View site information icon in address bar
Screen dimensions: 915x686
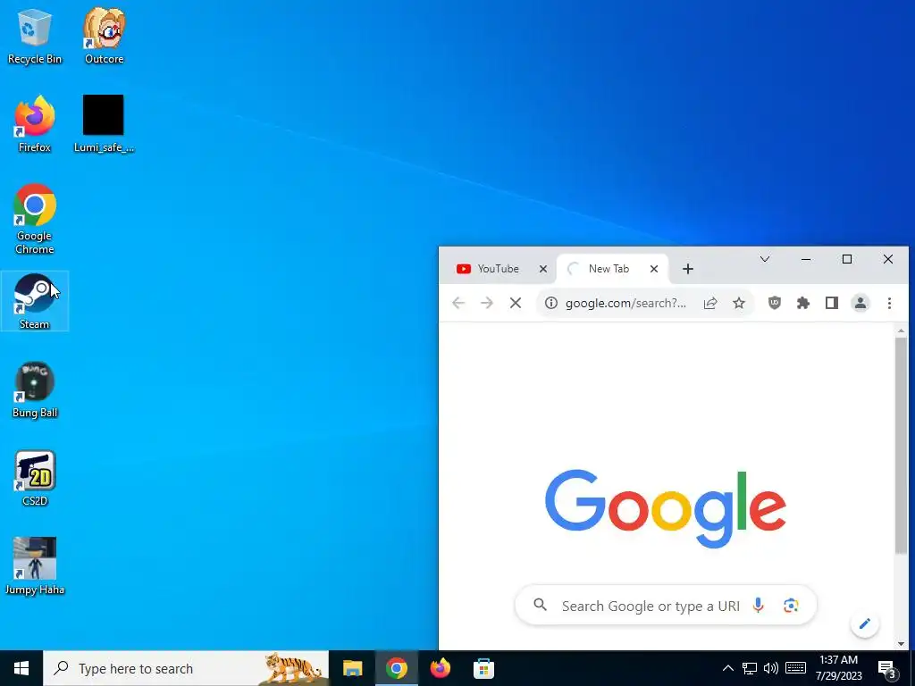click(550, 303)
